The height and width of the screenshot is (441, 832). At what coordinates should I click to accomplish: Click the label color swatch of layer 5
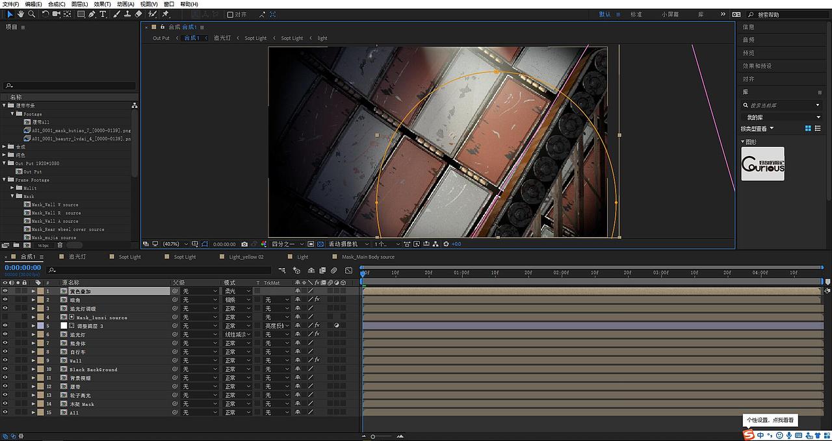pos(40,326)
